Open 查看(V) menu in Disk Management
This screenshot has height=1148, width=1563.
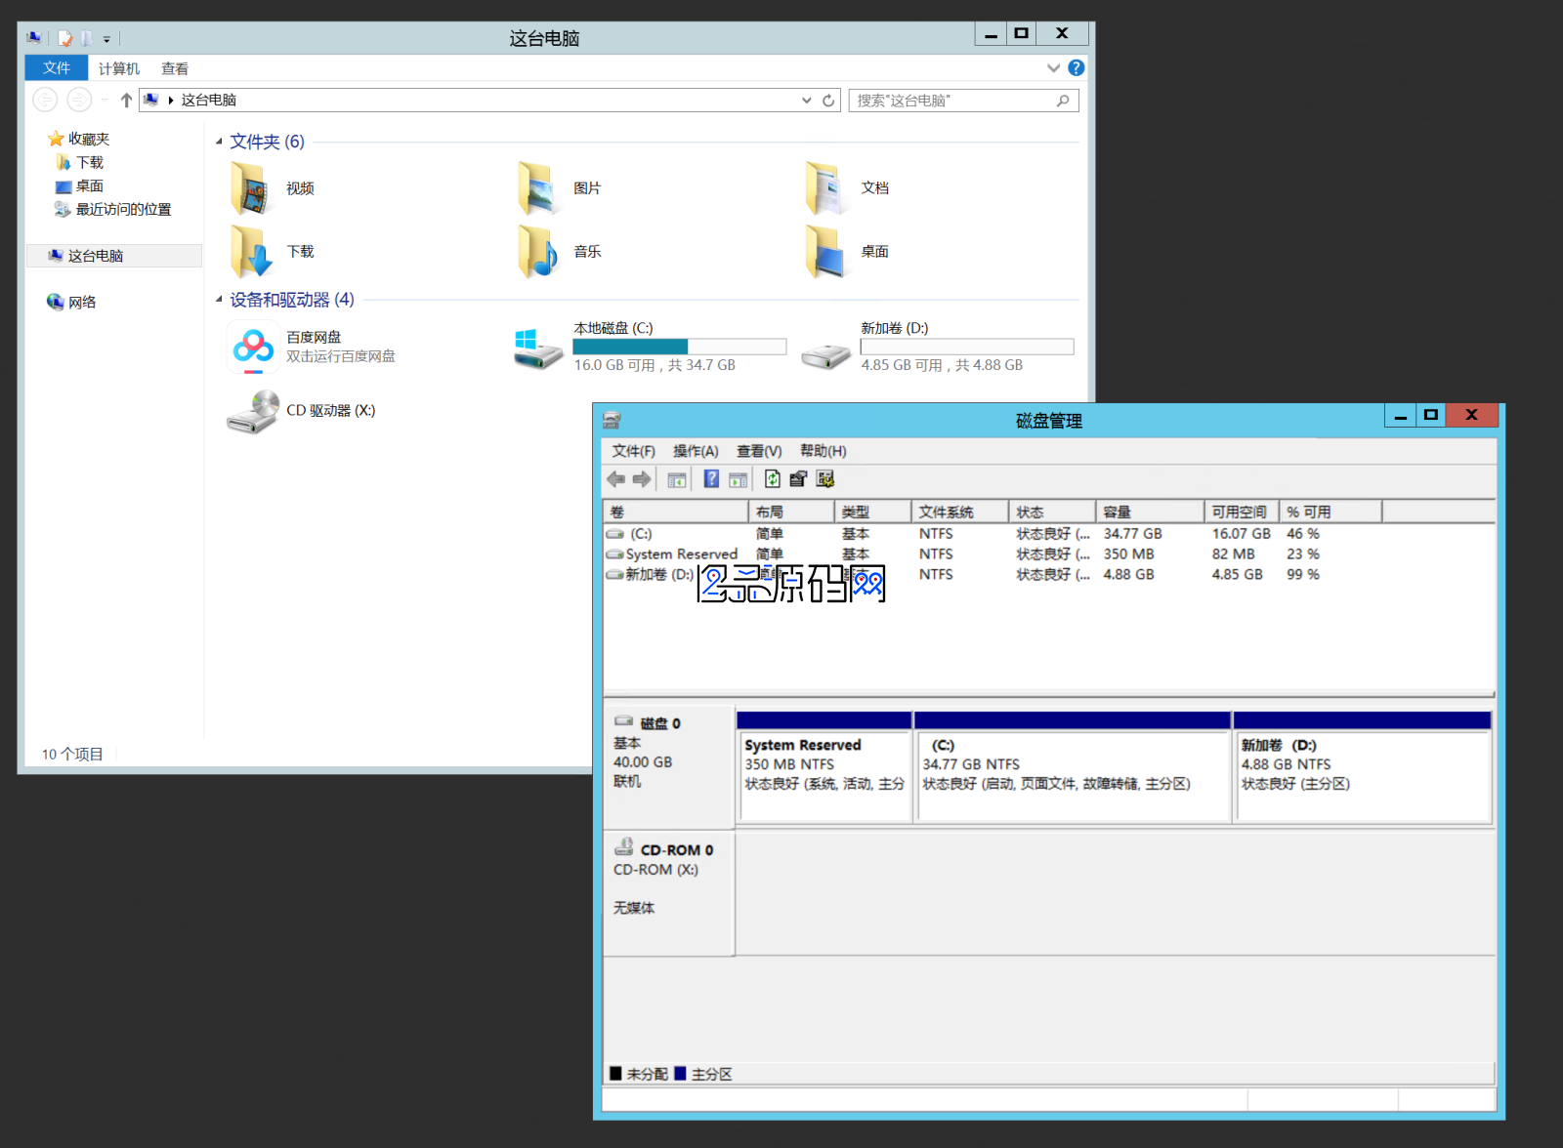point(759,451)
